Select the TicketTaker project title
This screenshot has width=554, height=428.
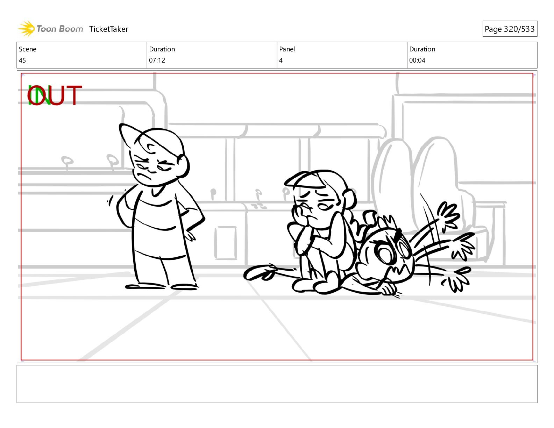coord(109,29)
